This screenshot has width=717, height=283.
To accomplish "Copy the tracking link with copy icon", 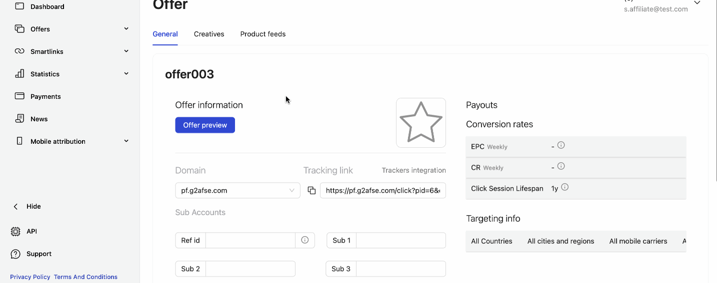I will pos(311,190).
